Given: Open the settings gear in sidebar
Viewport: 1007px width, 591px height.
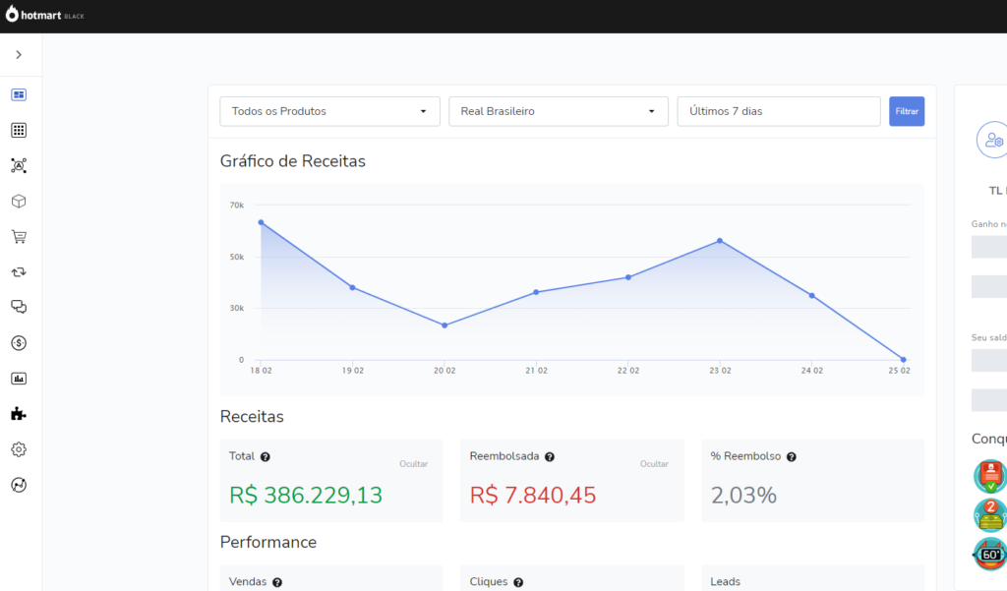Looking at the screenshot, I should (x=19, y=449).
